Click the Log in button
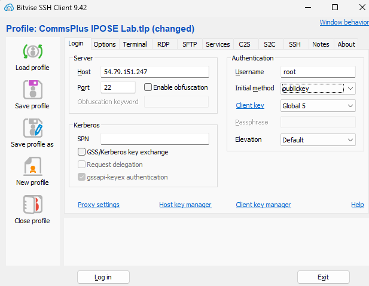The height and width of the screenshot is (286, 369). point(103,277)
